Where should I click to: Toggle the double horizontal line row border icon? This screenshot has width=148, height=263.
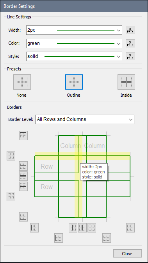23,176
